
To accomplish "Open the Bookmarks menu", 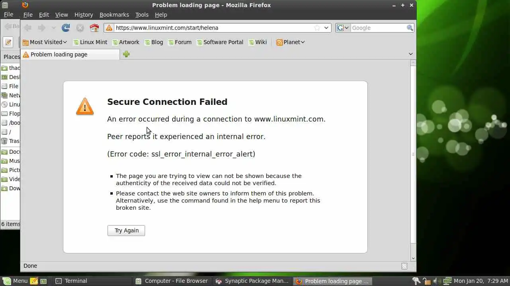I will coord(114,15).
